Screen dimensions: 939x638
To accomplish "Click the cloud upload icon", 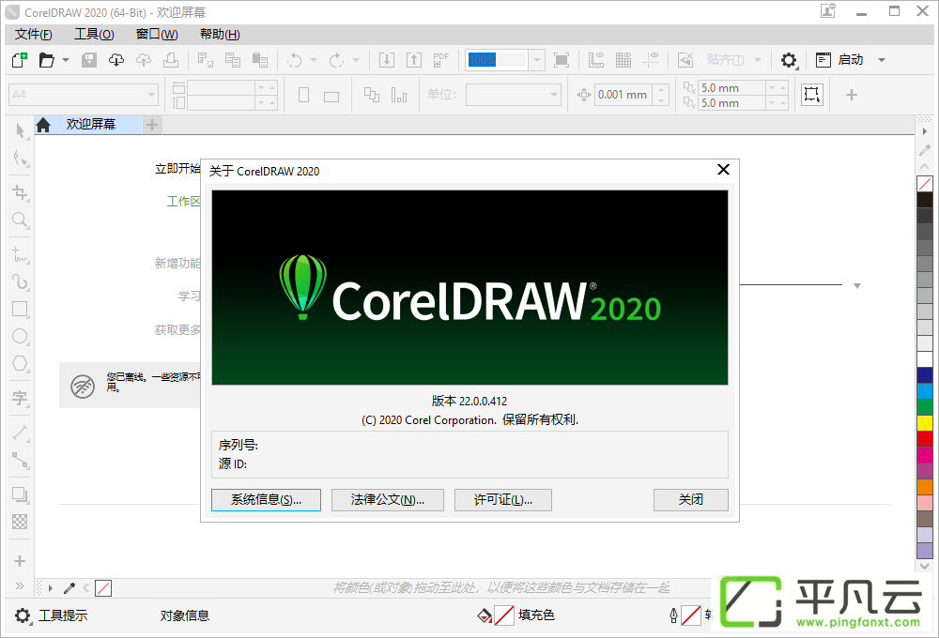I will tap(144, 60).
